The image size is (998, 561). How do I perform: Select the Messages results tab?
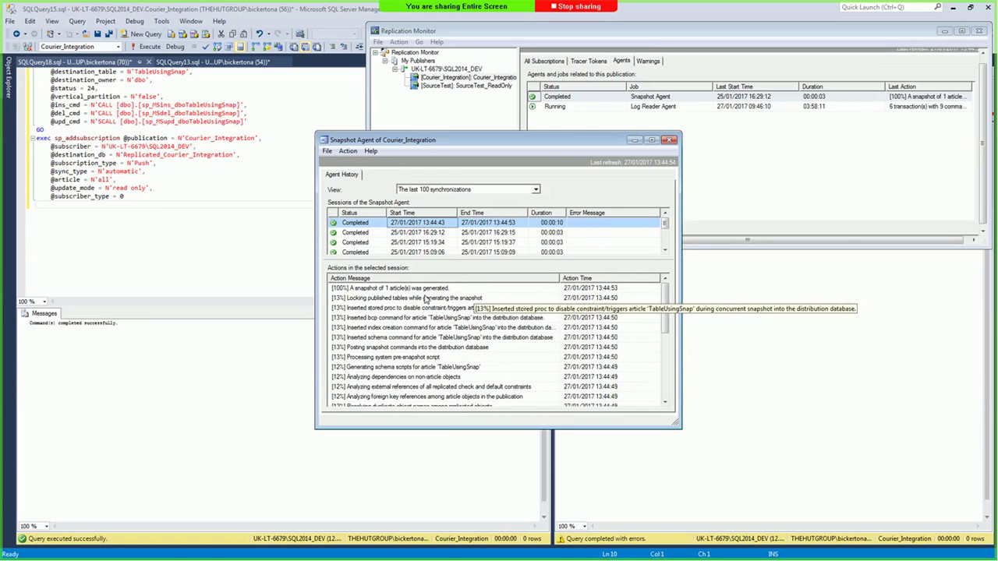(x=39, y=313)
